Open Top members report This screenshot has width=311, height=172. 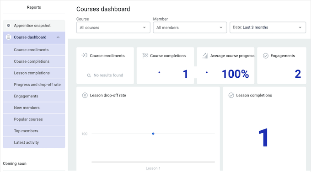(x=34, y=131)
